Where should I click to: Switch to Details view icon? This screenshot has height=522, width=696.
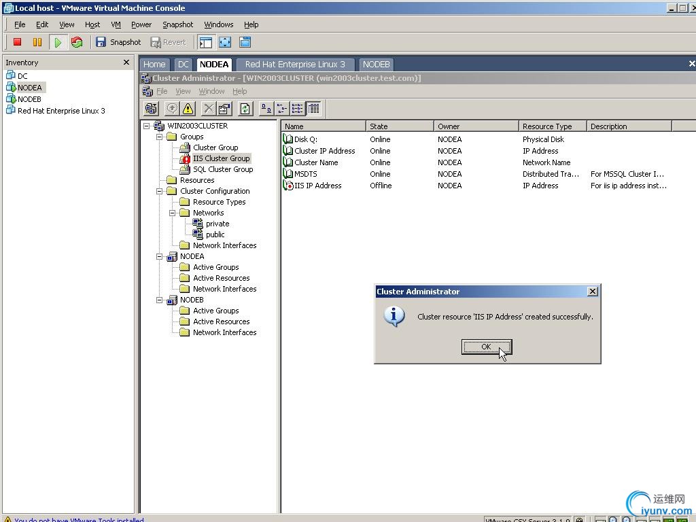tap(313, 108)
